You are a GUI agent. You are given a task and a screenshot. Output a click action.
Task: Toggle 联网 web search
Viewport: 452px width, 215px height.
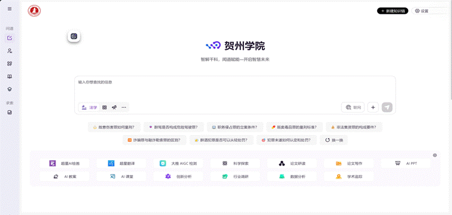point(353,107)
